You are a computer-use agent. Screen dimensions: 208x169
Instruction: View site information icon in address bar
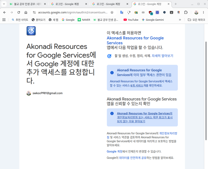(34, 12)
